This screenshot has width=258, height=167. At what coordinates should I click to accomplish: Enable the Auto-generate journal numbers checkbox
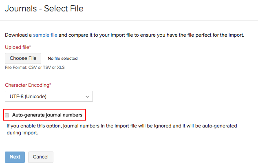[x=7, y=115]
